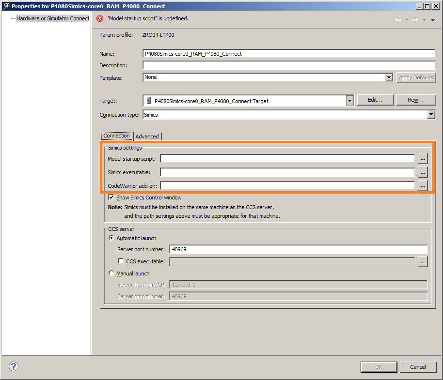Click the Simics executable text field
This screenshot has width=443, height=380.
point(287,172)
